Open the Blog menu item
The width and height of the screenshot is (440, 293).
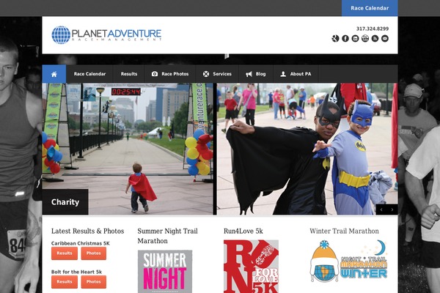(256, 74)
